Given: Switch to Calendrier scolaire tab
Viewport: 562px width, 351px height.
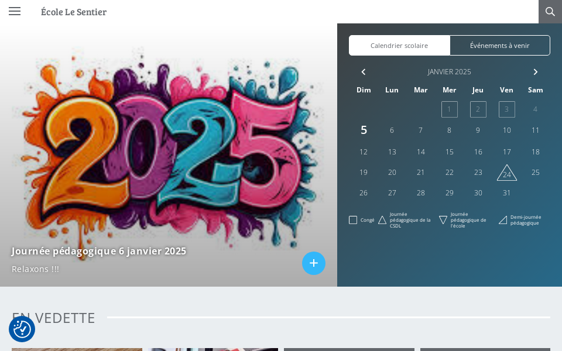Looking at the screenshot, I should [399, 46].
